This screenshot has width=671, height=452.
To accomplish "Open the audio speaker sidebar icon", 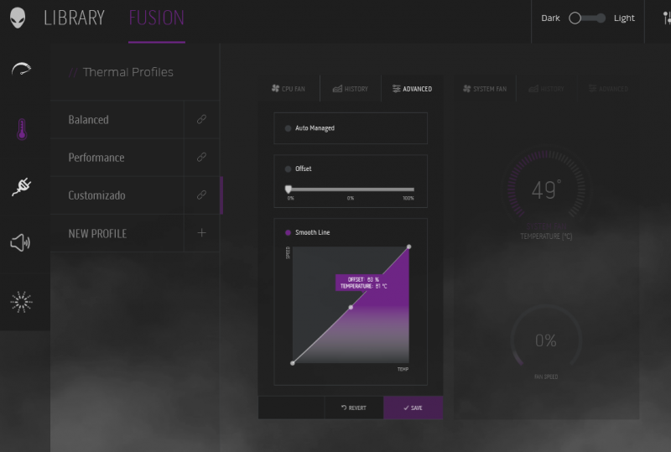I will 21,243.
